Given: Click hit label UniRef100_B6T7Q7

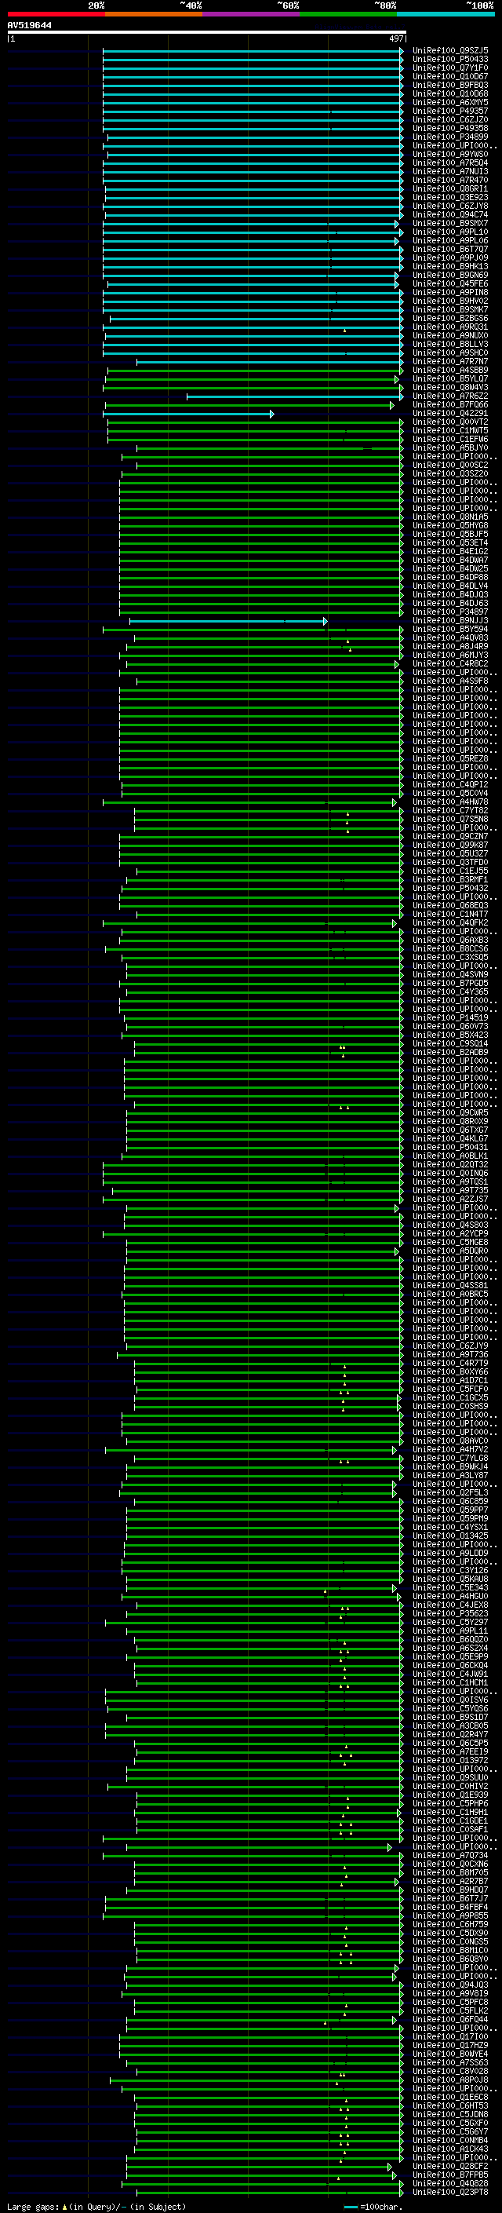Looking at the screenshot, I should (x=450, y=249).
